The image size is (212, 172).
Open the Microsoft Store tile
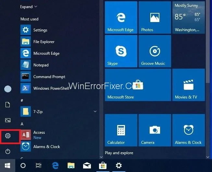tap(138, 85)
